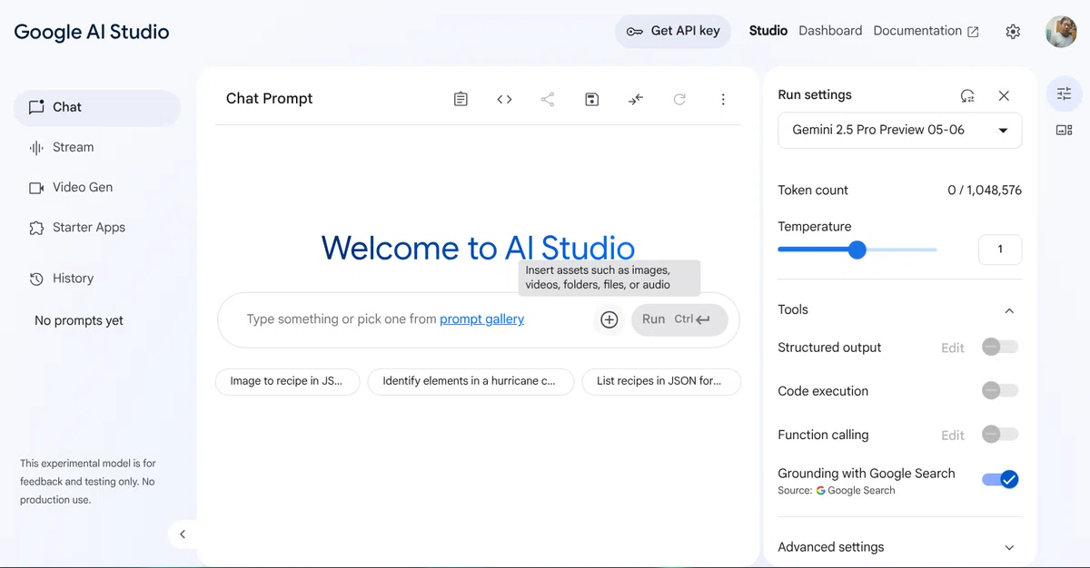
Task: Expand Advanced settings chevron
Action: (x=1009, y=547)
